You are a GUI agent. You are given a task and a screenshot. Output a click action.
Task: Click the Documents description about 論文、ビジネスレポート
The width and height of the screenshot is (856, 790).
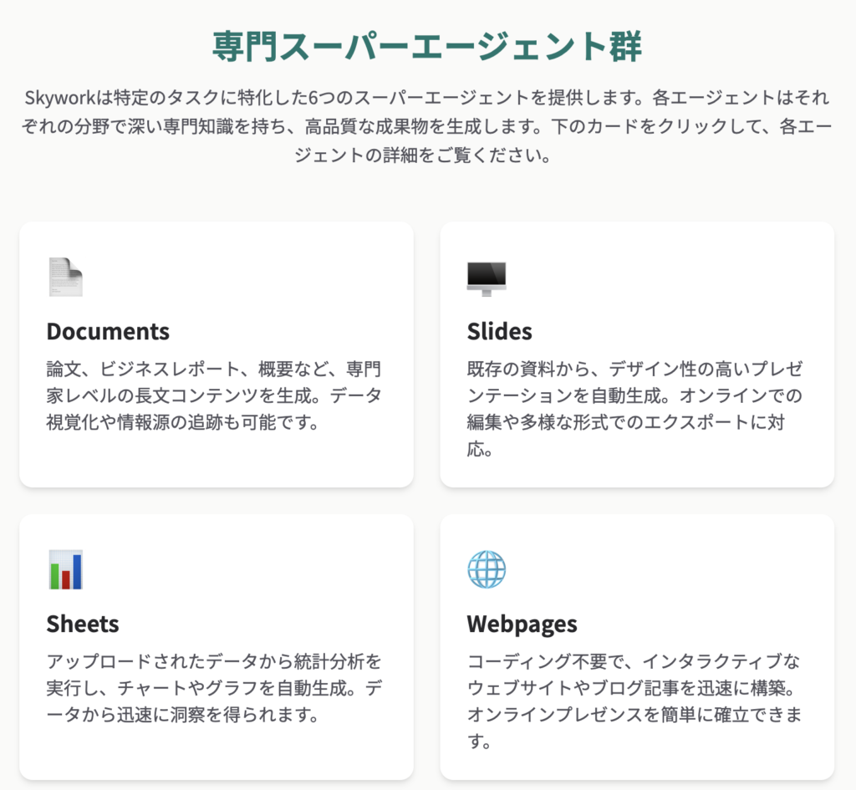(x=214, y=395)
